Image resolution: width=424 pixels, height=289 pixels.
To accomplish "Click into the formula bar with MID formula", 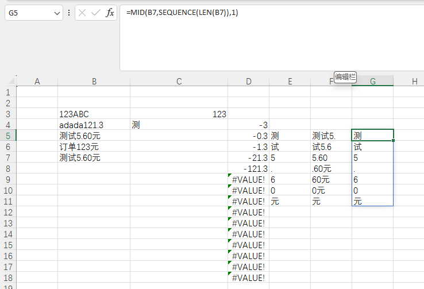I will (x=272, y=38).
